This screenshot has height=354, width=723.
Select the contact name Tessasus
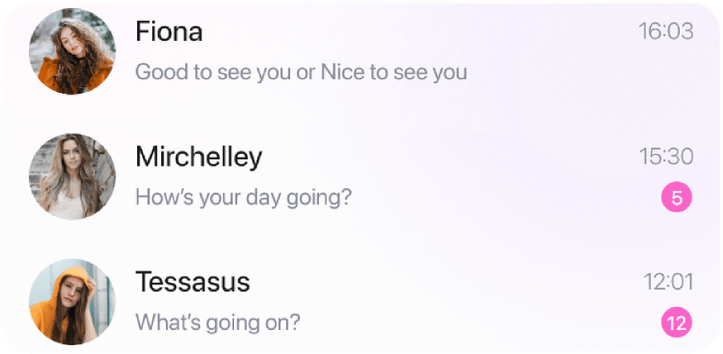pos(192,282)
